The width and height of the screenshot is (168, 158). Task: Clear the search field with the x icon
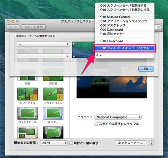[x=158, y=27]
